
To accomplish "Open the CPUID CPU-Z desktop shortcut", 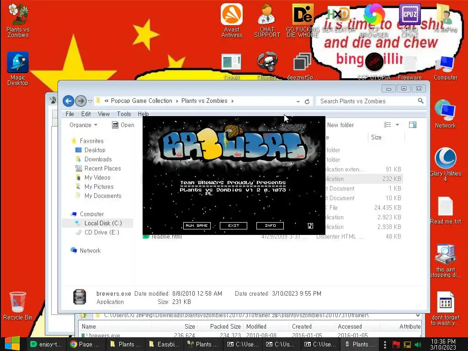I will click(x=409, y=20).
